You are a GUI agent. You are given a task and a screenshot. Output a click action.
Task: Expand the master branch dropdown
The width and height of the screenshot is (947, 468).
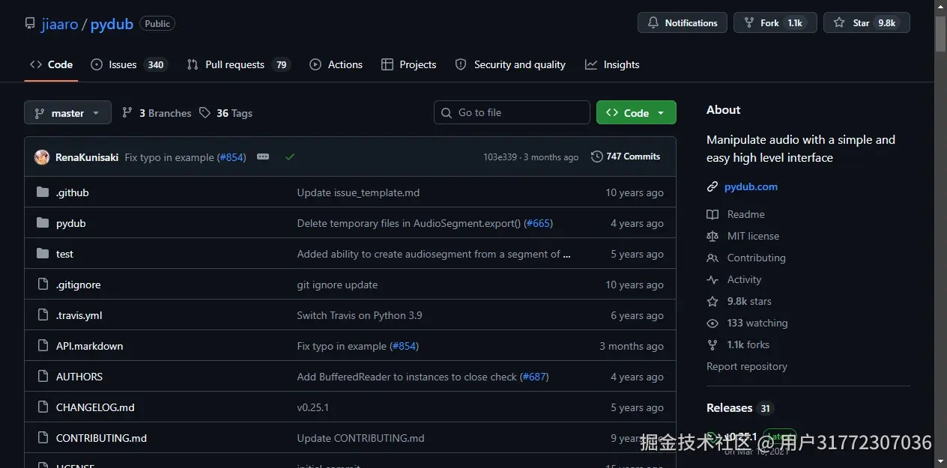click(67, 112)
